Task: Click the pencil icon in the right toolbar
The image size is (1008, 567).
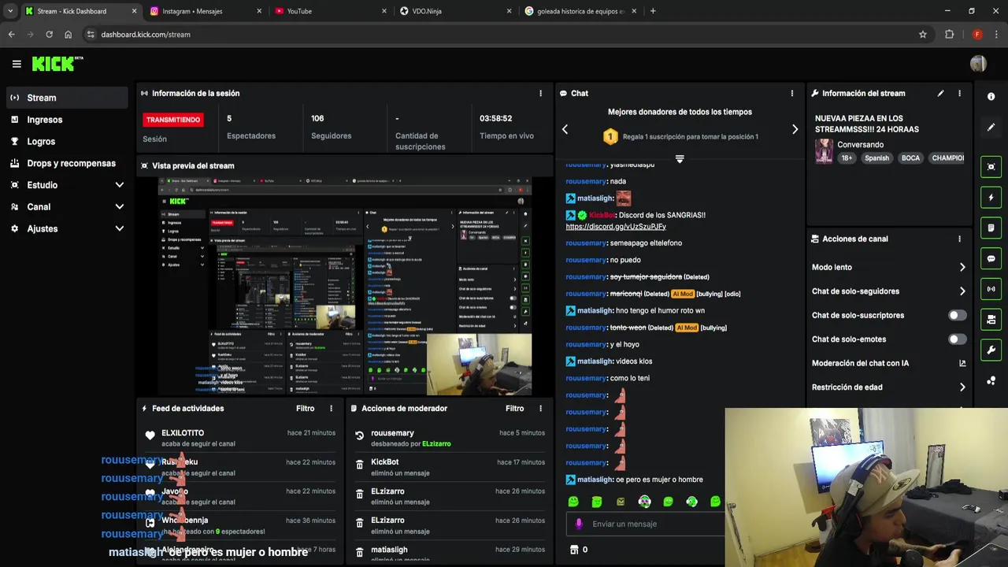Action: point(991,127)
